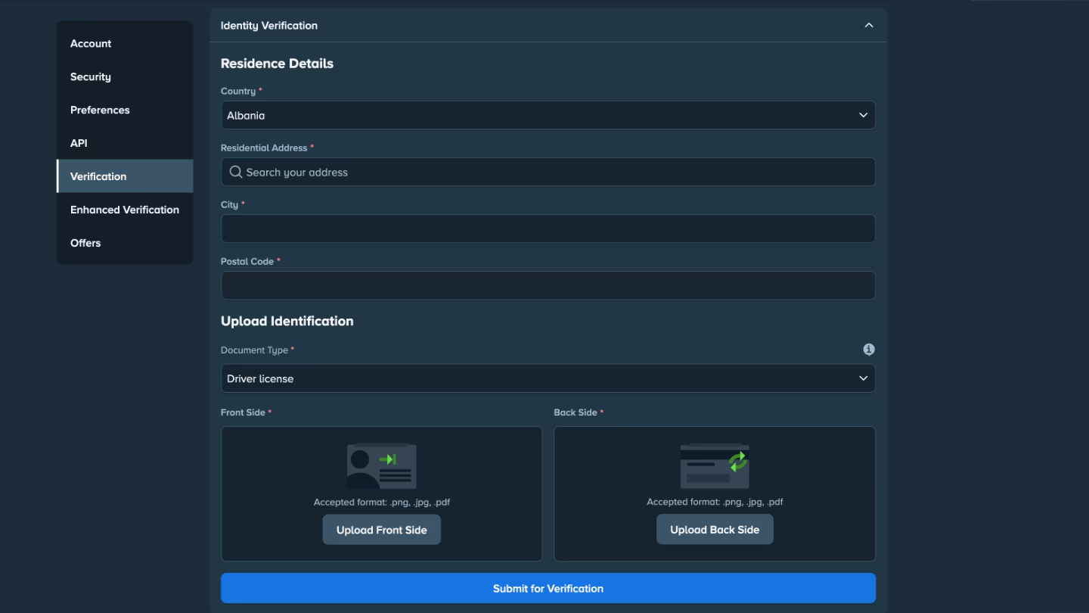Viewport: 1089px width, 613px height.
Task: Submit for Verification
Action: pyautogui.click(x=548, y=588)
